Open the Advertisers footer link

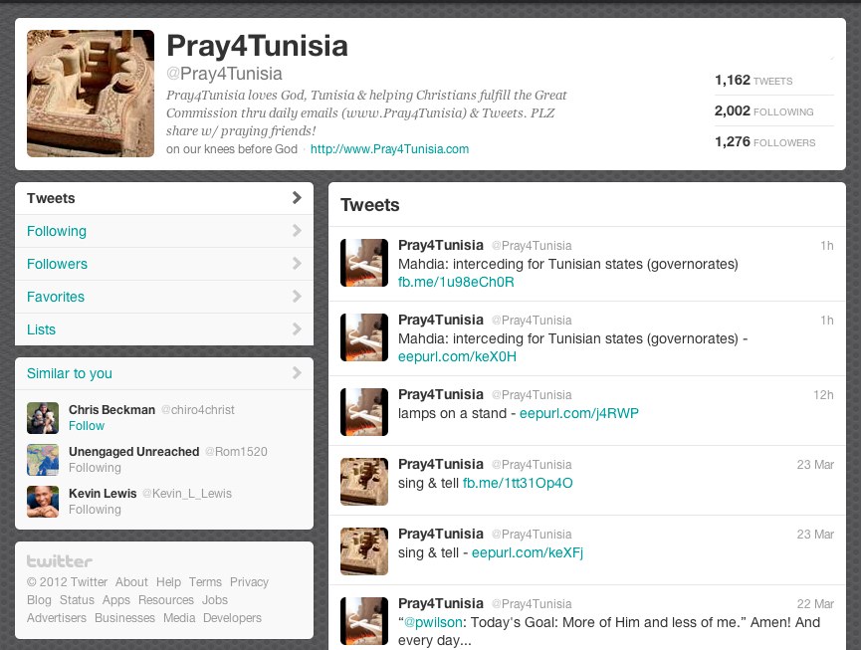(x=57, y=618)
